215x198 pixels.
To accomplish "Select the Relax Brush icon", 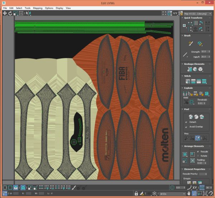I will pos(200,43).
